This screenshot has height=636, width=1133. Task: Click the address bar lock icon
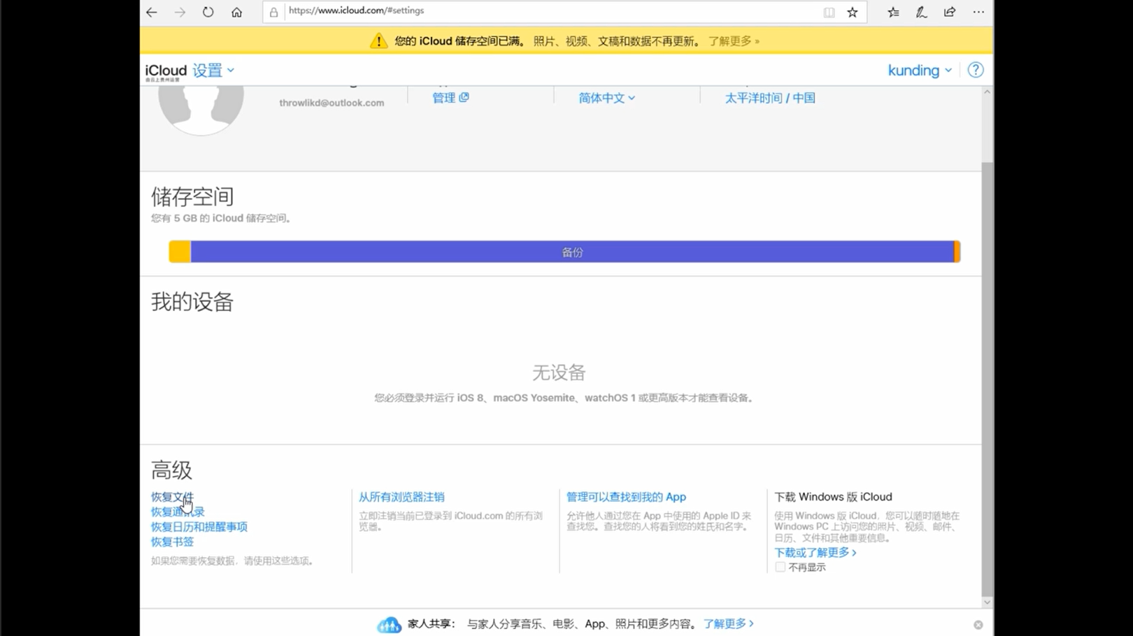273,12
